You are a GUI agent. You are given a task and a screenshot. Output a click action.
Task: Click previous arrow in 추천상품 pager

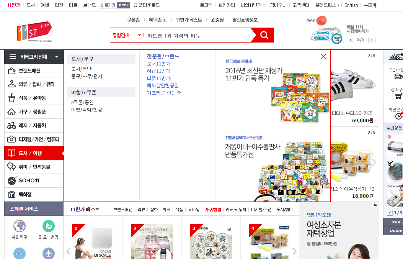pos(390,213)
